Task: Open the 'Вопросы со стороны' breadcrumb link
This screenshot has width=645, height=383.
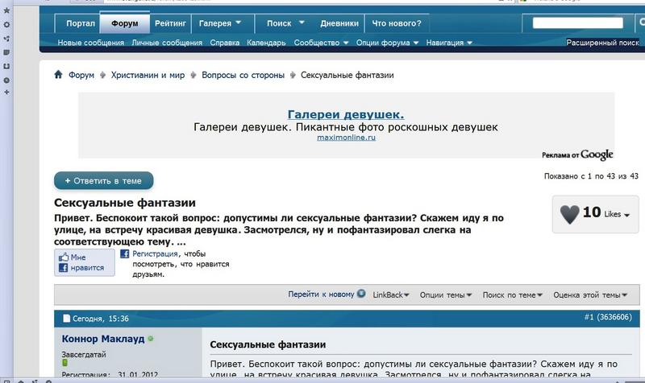Action: (243, 76)
